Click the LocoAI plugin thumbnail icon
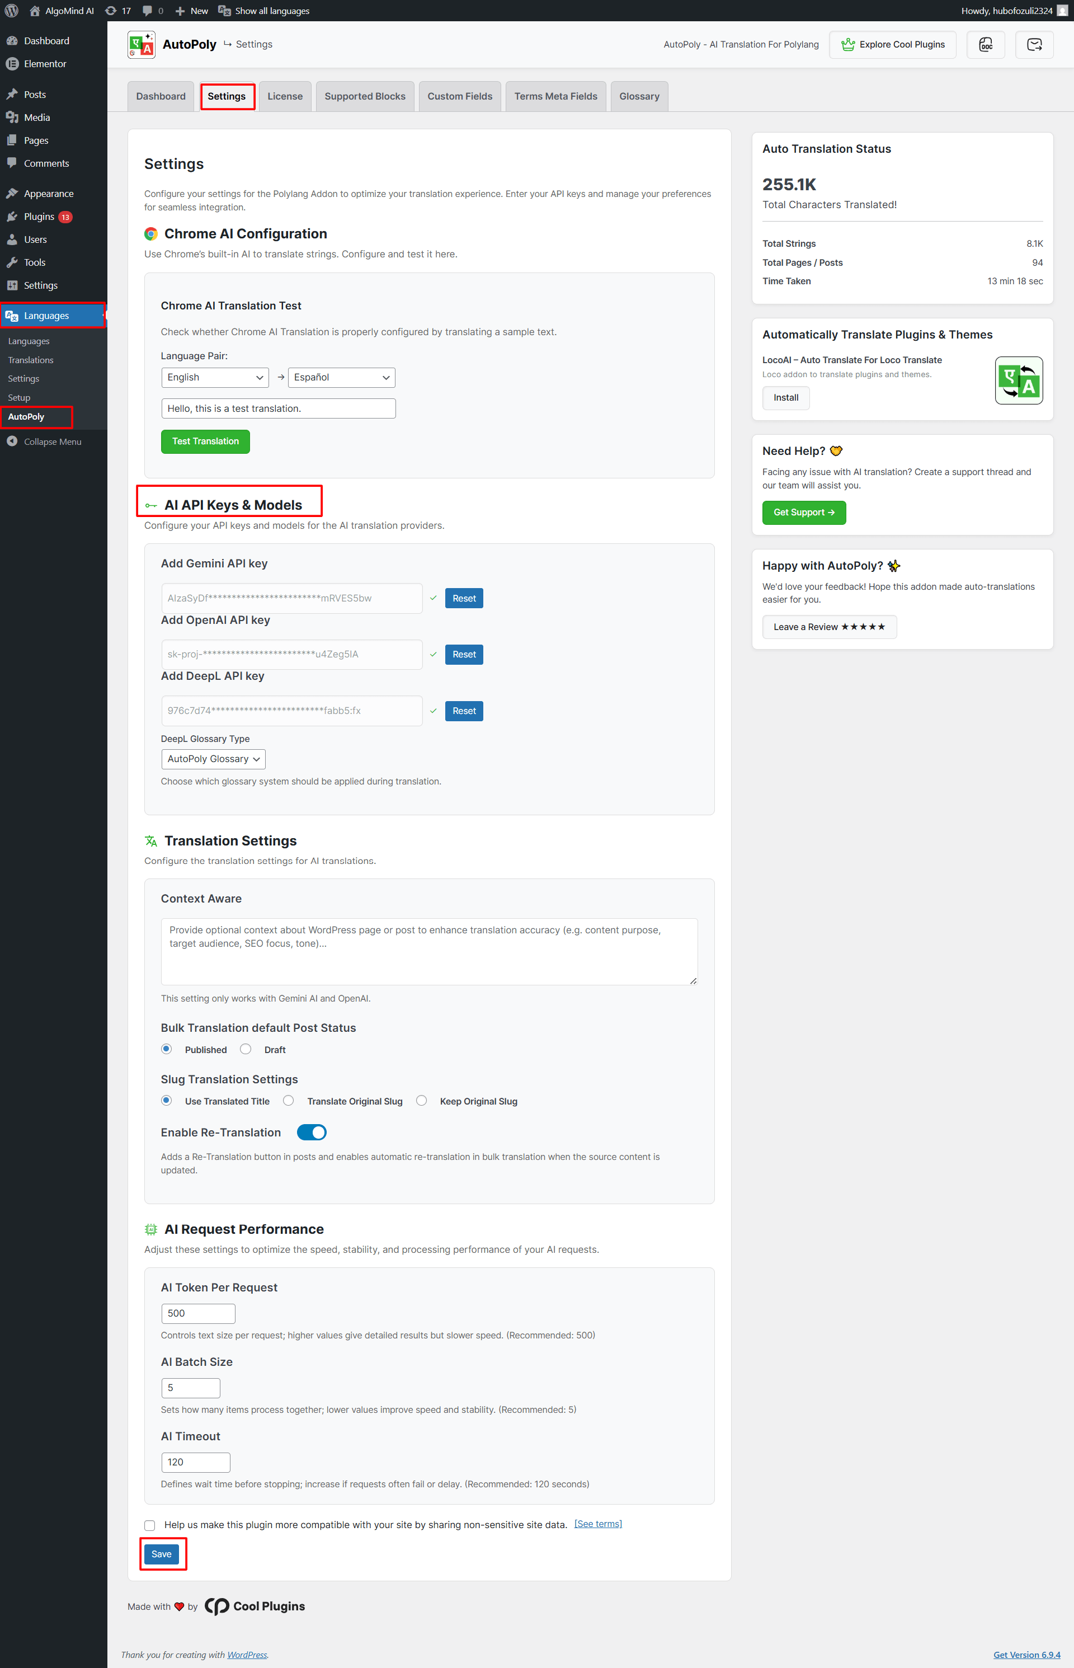The width and height of the screenshot is (1074, 1668). pyautogui.click(x=1018, y=380)
